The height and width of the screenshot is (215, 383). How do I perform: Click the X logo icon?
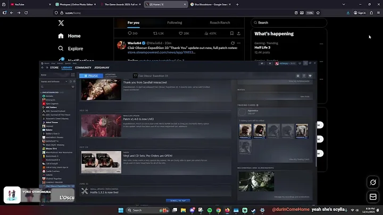coord(61,23)
